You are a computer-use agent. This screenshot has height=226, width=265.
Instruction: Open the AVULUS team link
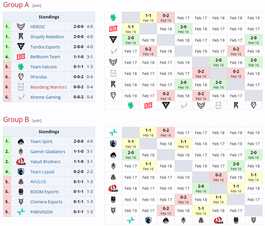38,182
